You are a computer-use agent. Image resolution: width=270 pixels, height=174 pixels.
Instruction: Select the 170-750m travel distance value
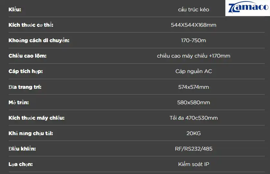(x=193, y=41)
